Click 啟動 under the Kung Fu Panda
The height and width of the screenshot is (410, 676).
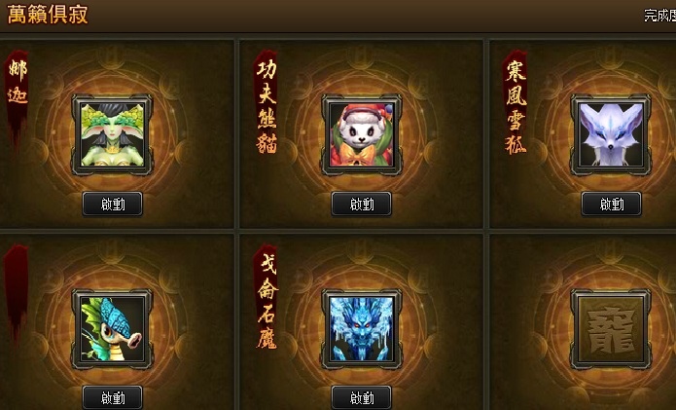[362, 204]
